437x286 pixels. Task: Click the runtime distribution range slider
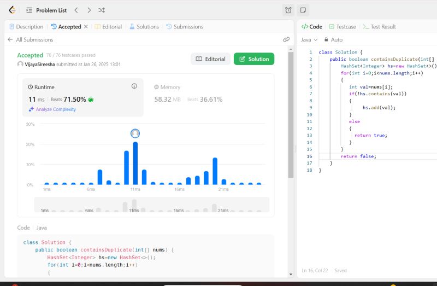click(151, 205)
